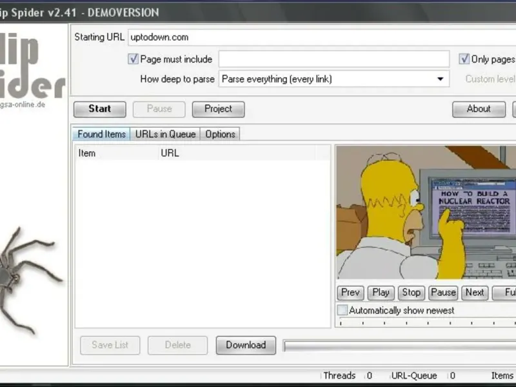The width and height of the screenshot is (516, 387).
Task: Toggle the Page must include checkbox
Action: pos(133,59)
